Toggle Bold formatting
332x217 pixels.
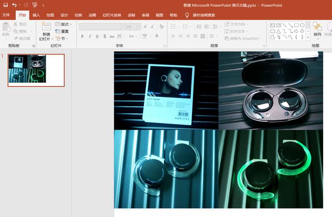(x=82, y=36)
